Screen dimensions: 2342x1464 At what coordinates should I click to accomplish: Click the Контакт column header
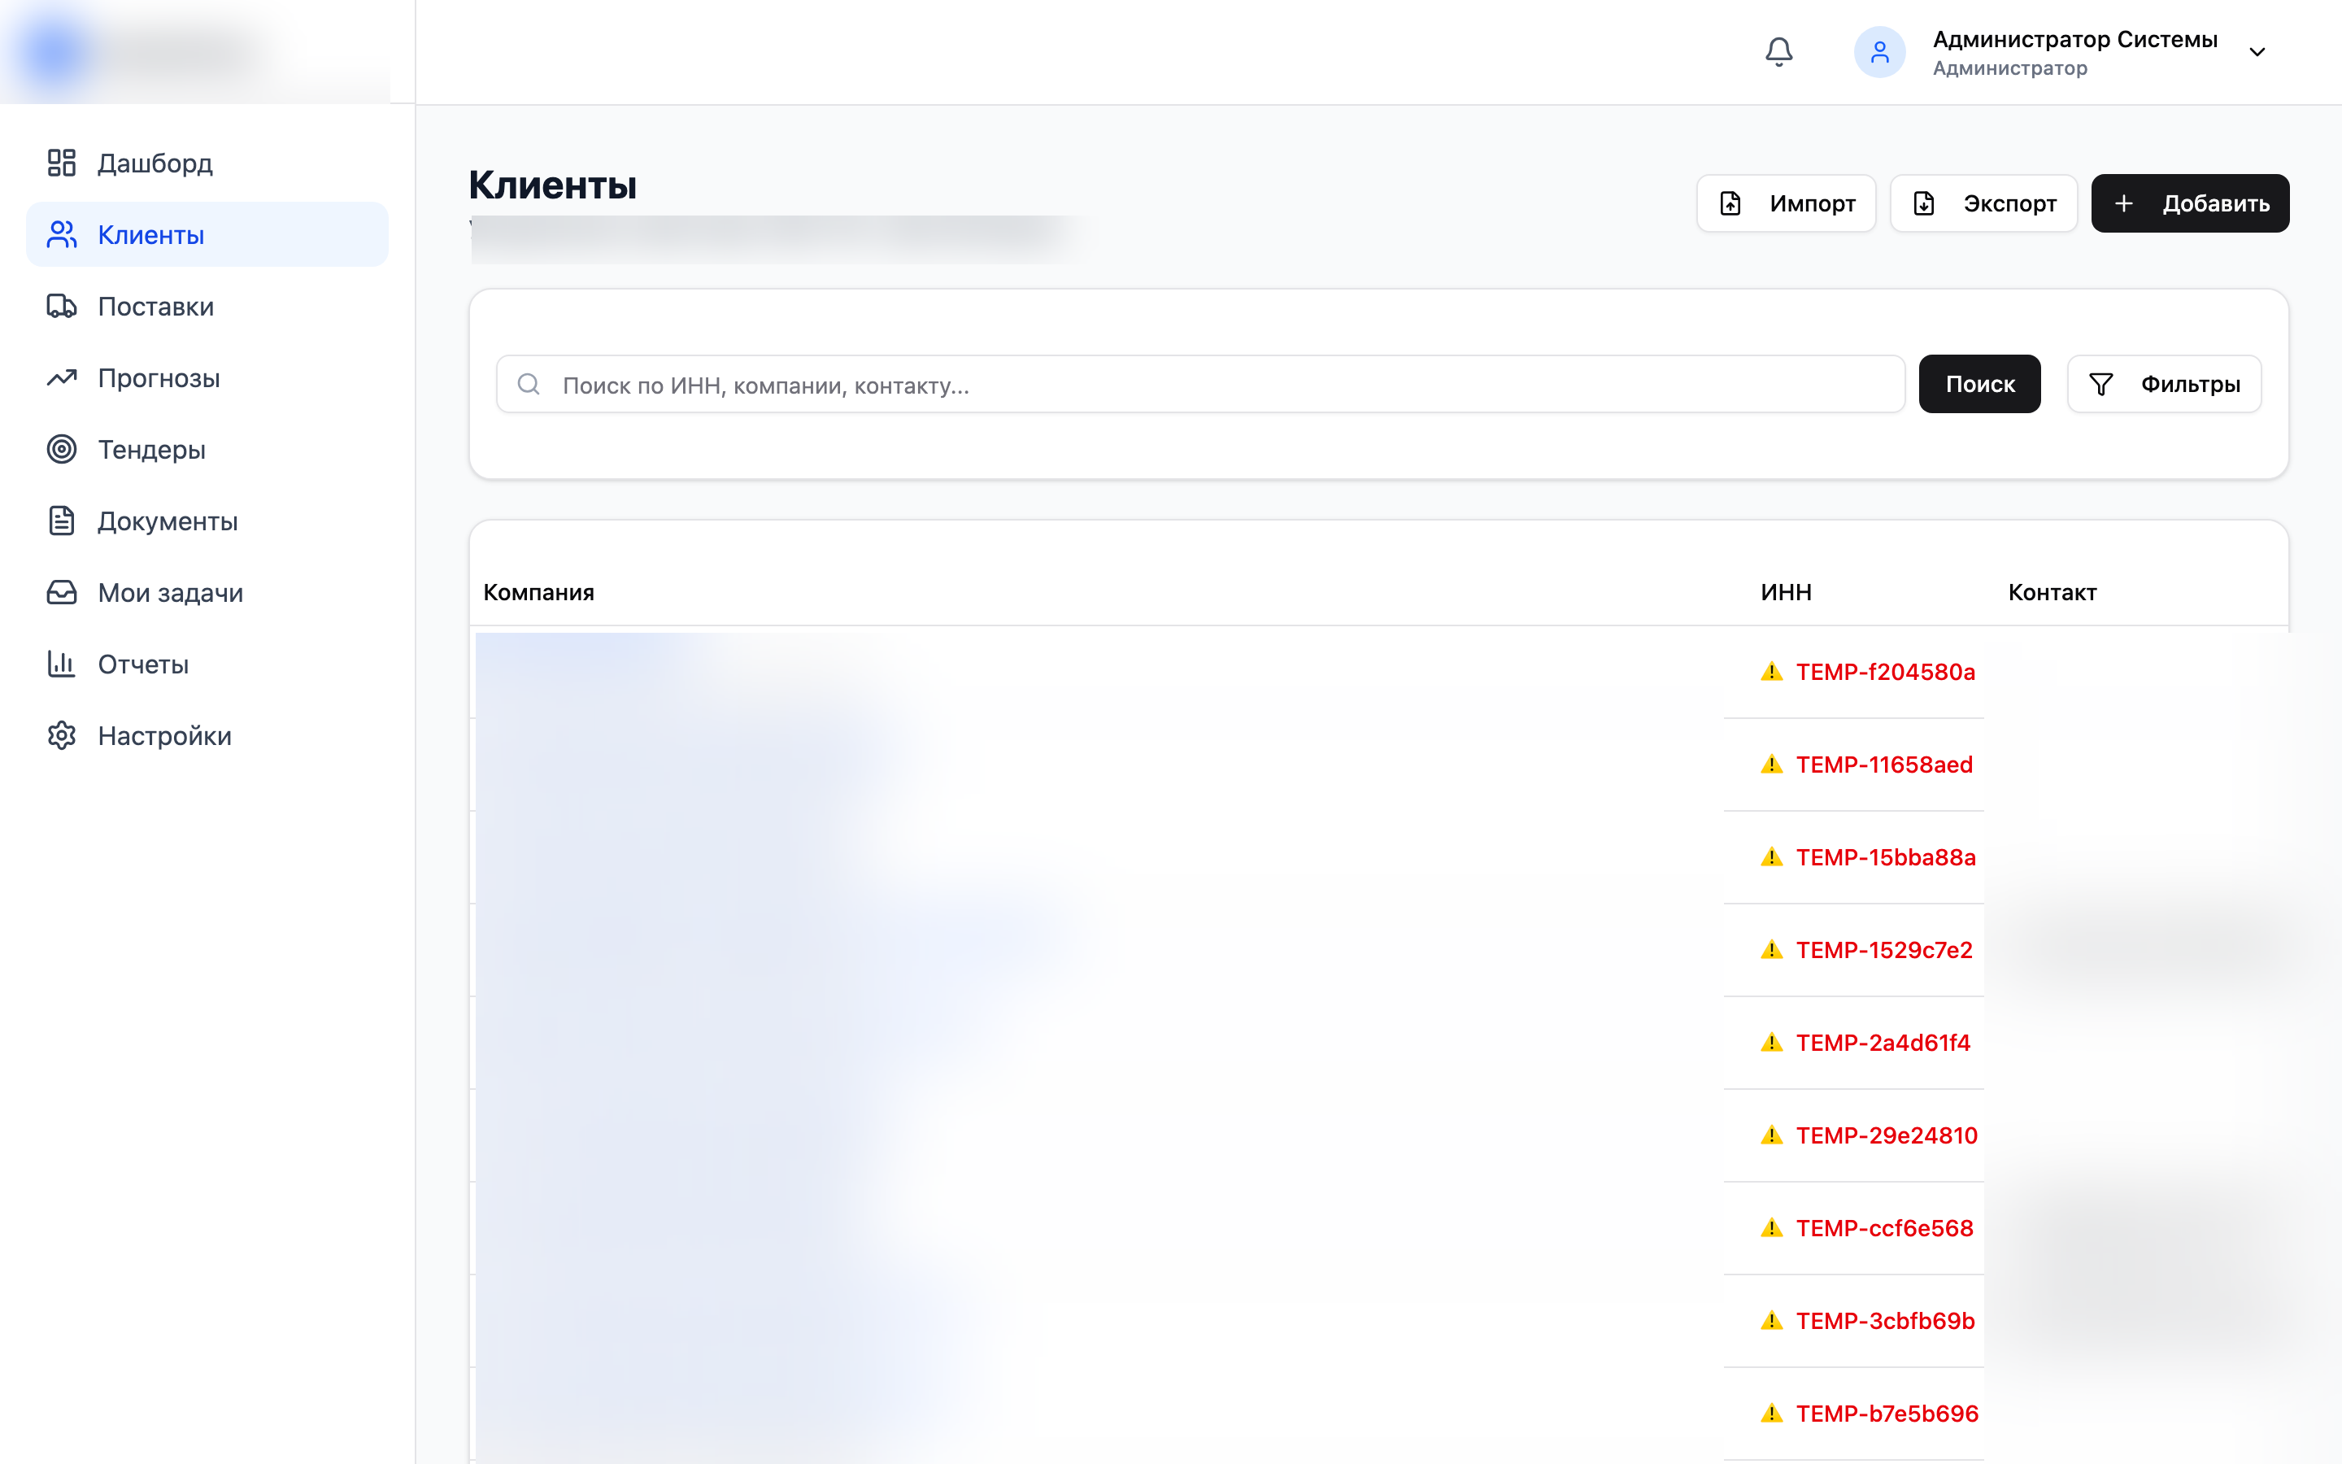[x=2052, y=593]
